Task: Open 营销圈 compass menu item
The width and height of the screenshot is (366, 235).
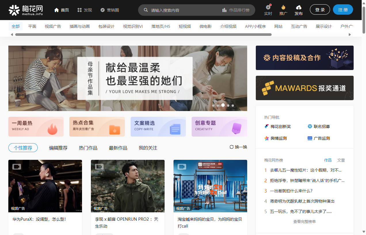Action: coord(110,10)
